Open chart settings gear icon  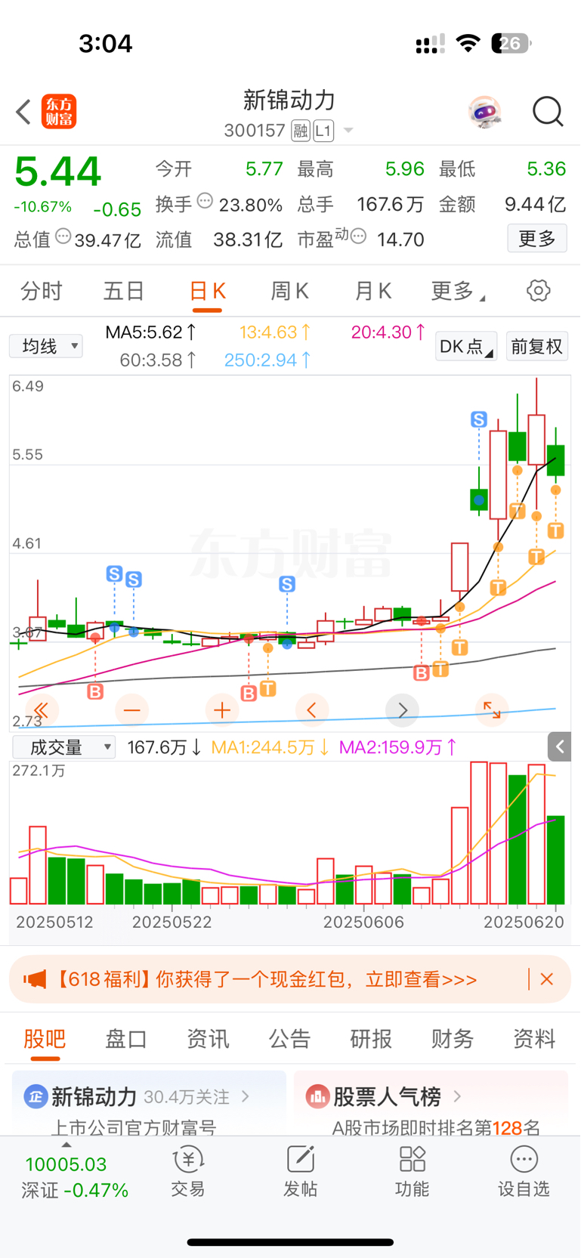coord(538,290)
